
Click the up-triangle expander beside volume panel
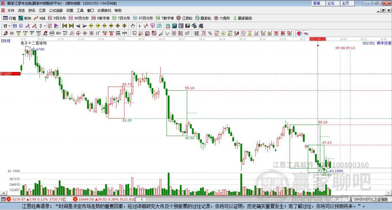3,193
